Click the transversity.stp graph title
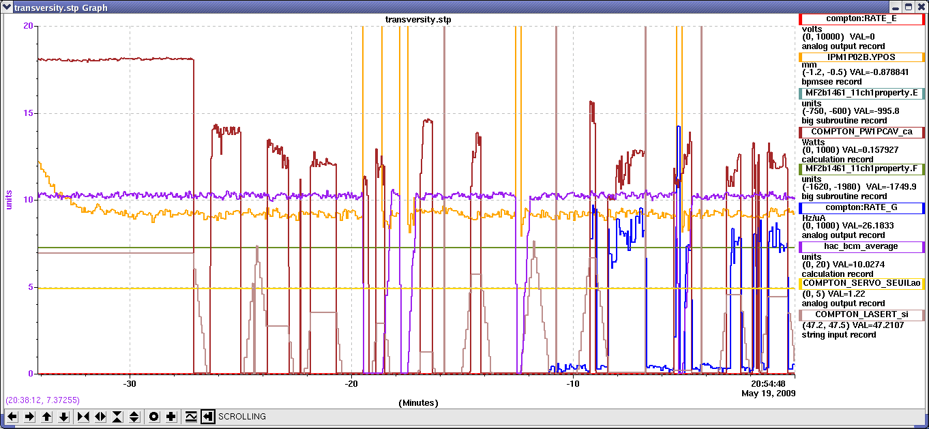 418,20
